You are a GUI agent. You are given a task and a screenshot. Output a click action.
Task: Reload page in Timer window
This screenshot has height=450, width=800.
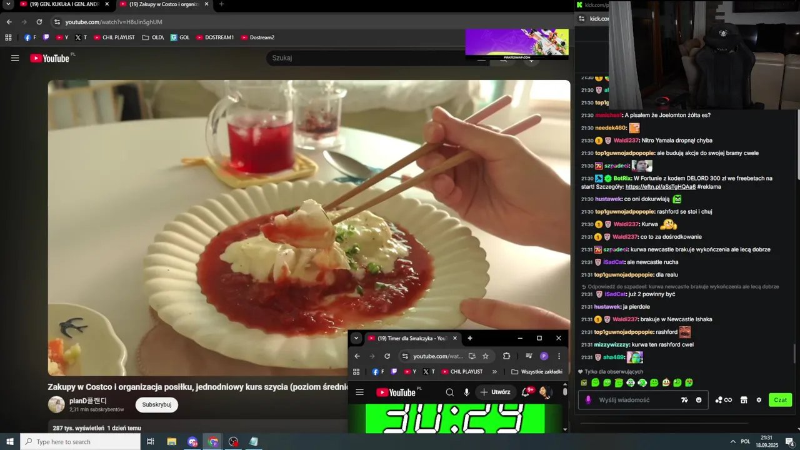coord(387,356)
